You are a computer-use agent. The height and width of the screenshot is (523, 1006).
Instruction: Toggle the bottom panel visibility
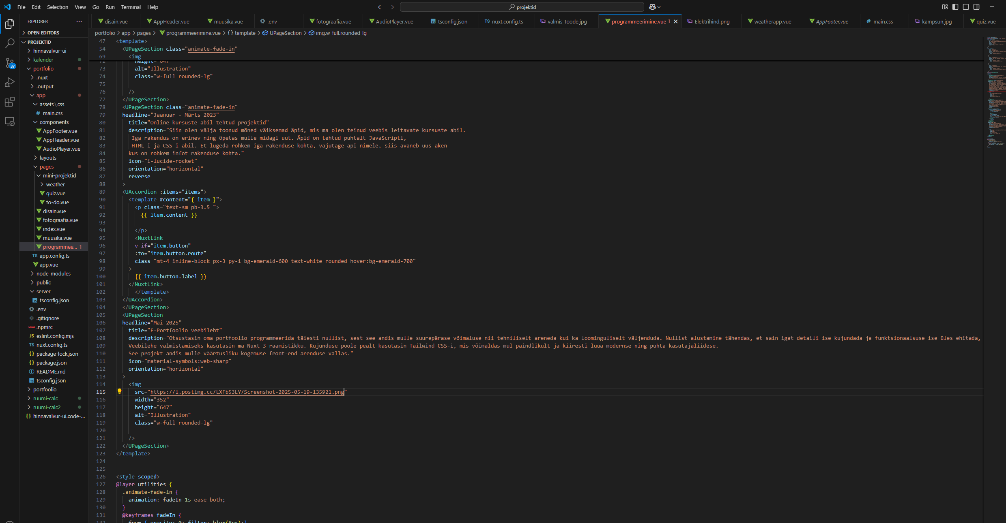(966, 7)
